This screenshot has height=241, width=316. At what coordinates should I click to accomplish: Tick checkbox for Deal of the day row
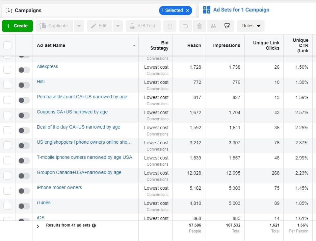(x=7, y=130)
